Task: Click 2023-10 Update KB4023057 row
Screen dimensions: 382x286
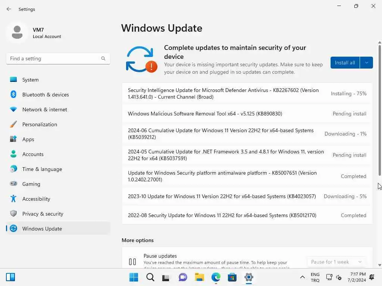Action: pos(247,196)
